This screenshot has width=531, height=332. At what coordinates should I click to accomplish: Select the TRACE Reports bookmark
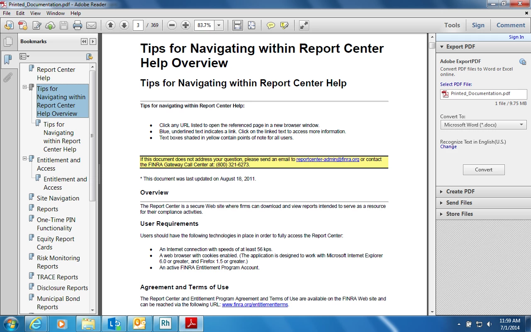57,277
